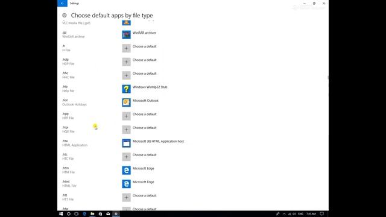The height and width of the screenshot is (217, 386).
Task: Click the 'HTML Application' description text
Action: point(75,145)
